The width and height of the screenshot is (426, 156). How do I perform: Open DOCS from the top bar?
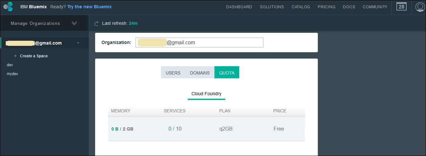point(349,7)
